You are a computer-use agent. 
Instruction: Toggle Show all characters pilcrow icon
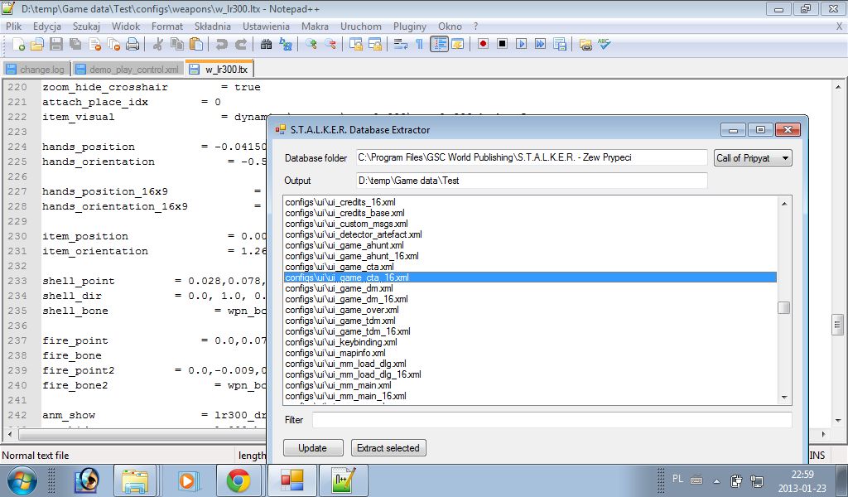pos(419,45)
